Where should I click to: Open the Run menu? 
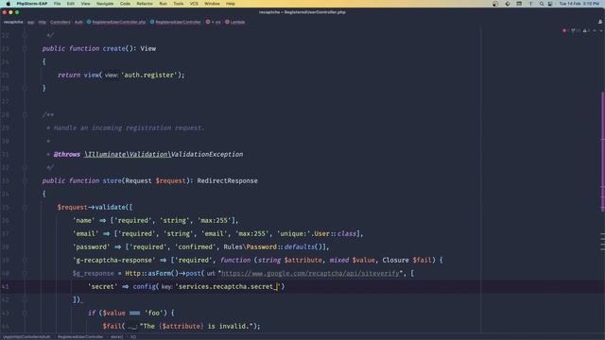coord(164,4)
